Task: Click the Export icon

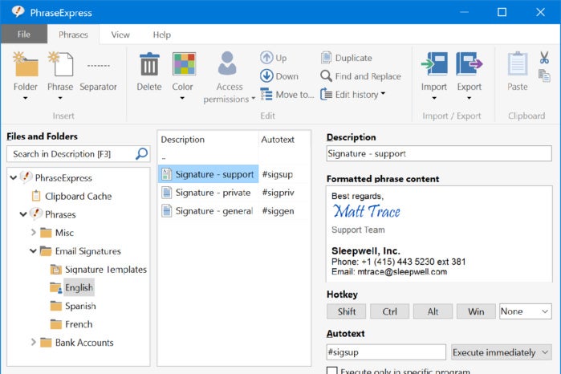Action: pyautogui.click(x=469, y=63)
